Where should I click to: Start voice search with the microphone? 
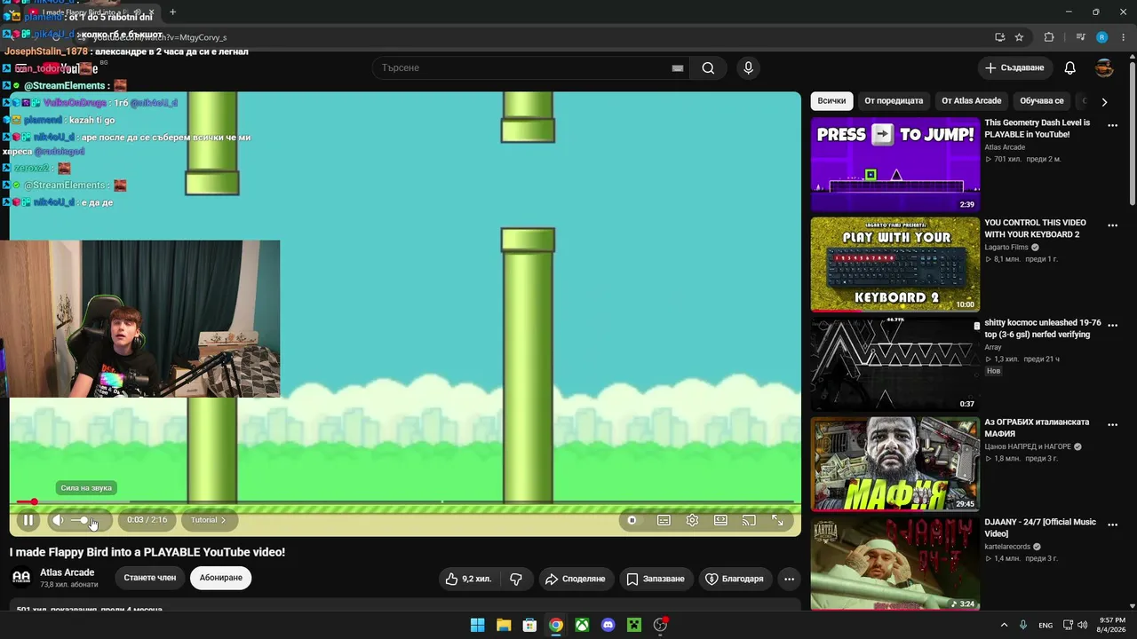(x=748, y=67)
